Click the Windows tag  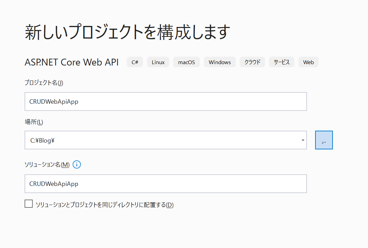tap(220, 62)
